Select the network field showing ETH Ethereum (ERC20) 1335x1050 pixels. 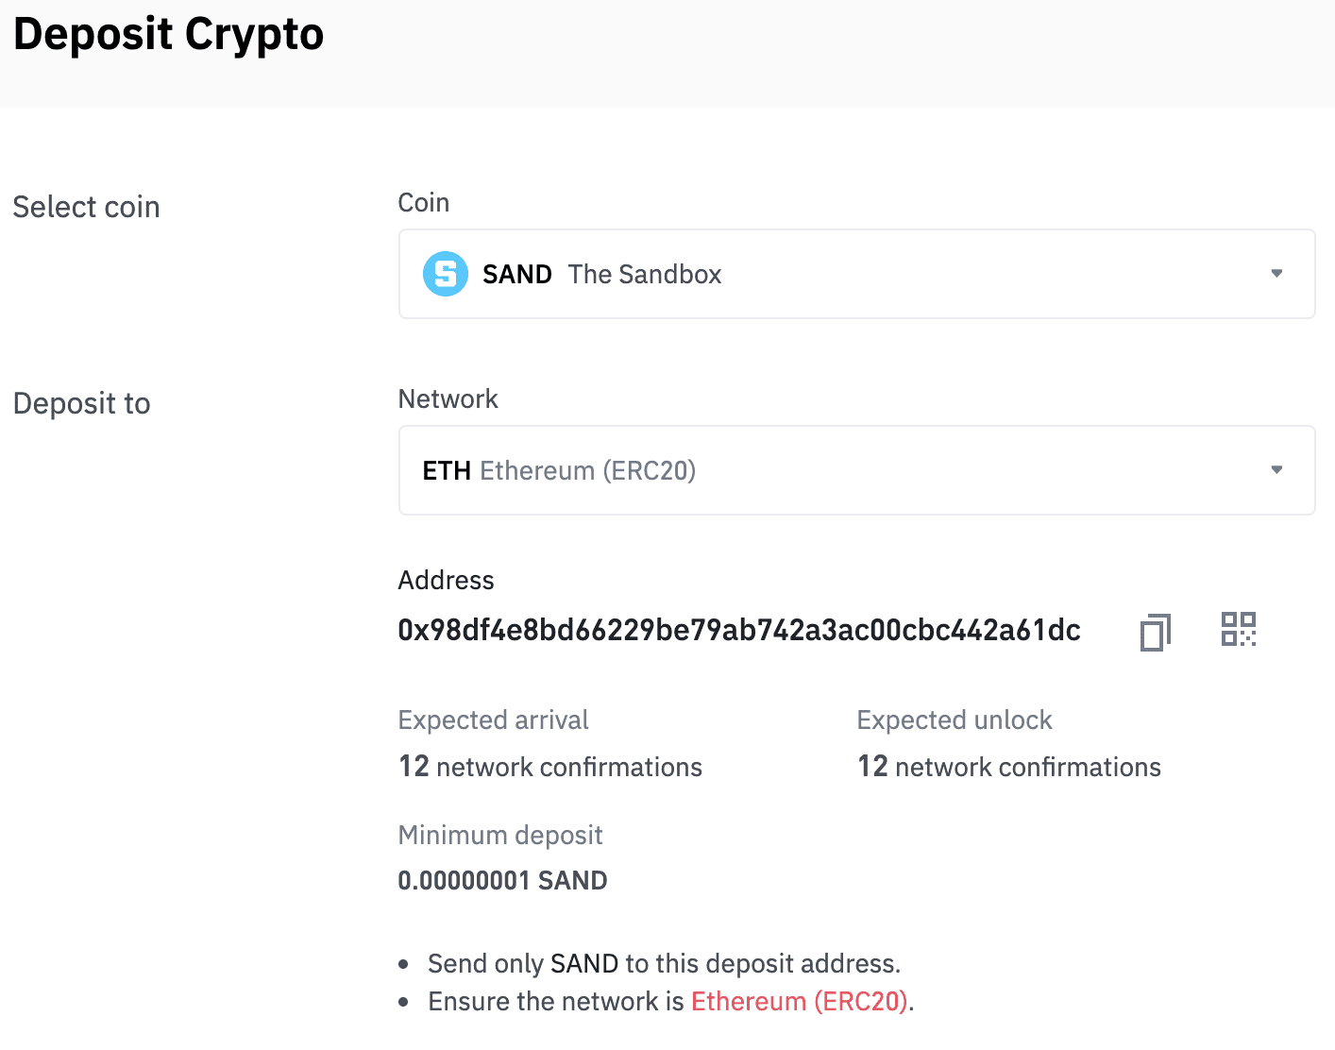point(856,469)
